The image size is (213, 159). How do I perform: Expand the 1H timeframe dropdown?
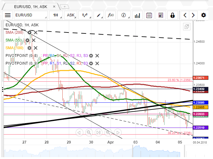56,15
